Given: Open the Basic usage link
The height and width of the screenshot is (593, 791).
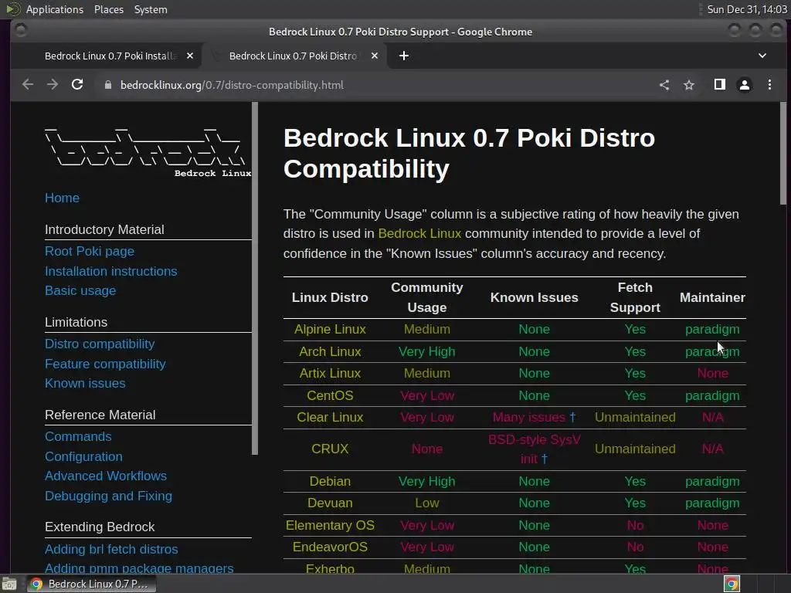Looking at the screenshot, I should [80, 291].
